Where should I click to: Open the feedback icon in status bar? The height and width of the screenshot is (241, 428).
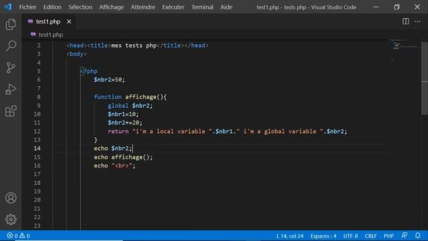point(404,236)
